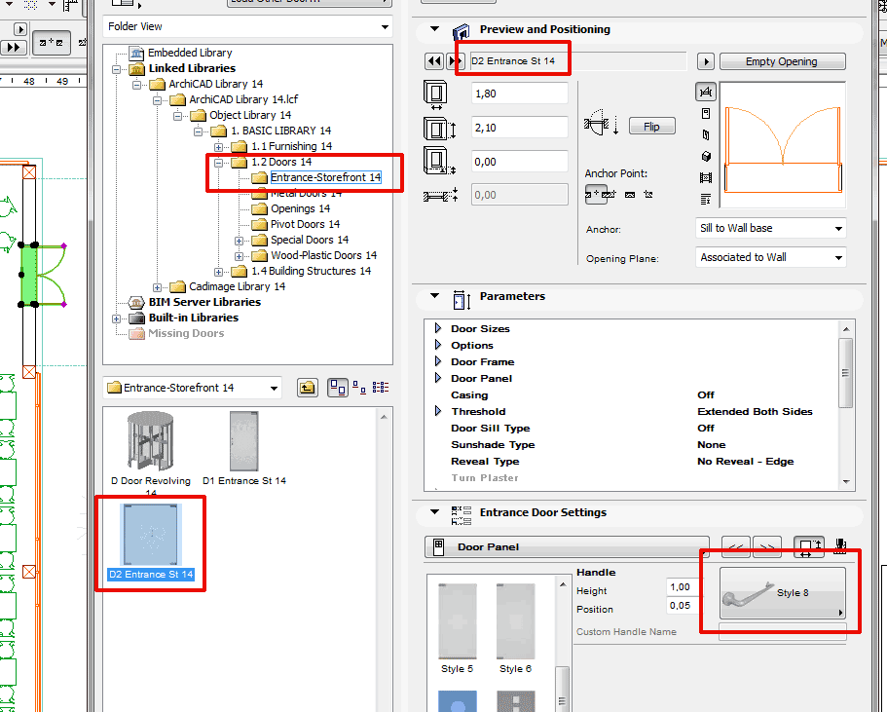Click the door width icon
887x712 pixels.
click(x=435, y=95)
